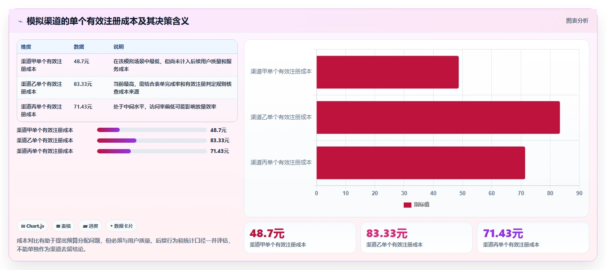Screen dimensions: 606x270
Task: Click the chart y-axis label 渠道乙单个有效注册成本
Action: pyautogui.click(x=281, y=117)
